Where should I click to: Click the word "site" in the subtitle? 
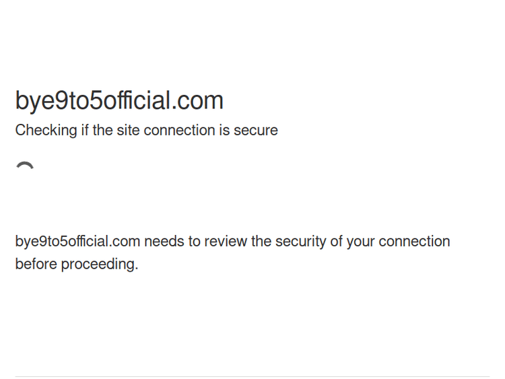(x=128, y=130)
